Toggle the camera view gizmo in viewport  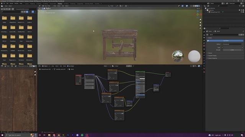coord(200,25)
